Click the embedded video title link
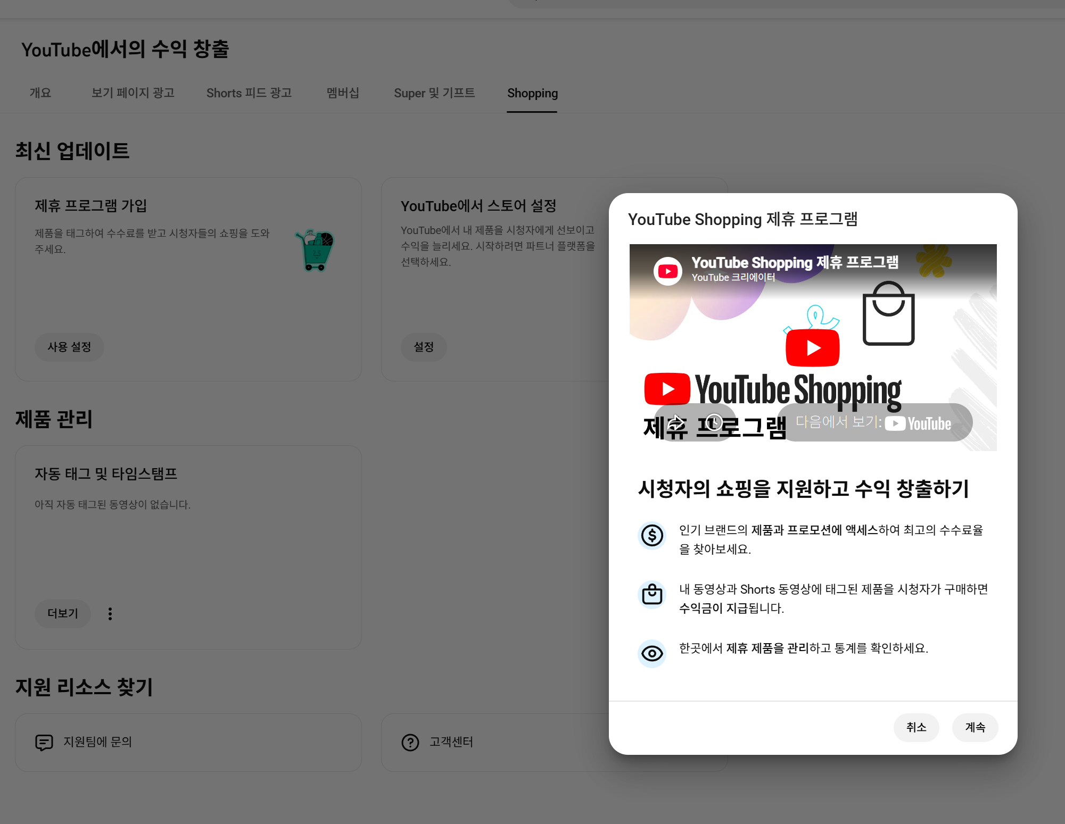 click(795, 262)
